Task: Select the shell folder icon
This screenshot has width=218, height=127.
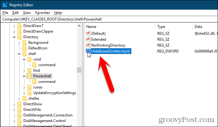Action: coord(25,54)
